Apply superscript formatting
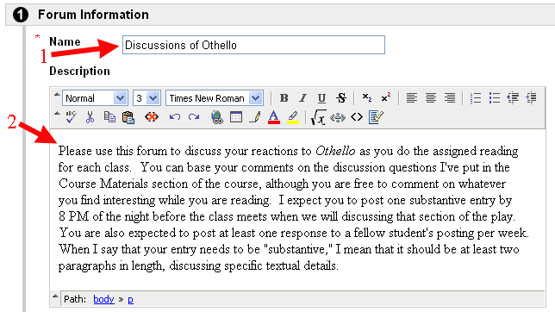This screenshot has height=312, width=555. (386, 97)
